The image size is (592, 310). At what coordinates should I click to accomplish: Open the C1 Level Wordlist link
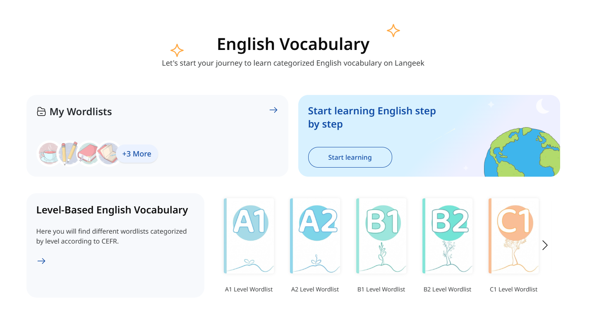coord(513,235)
